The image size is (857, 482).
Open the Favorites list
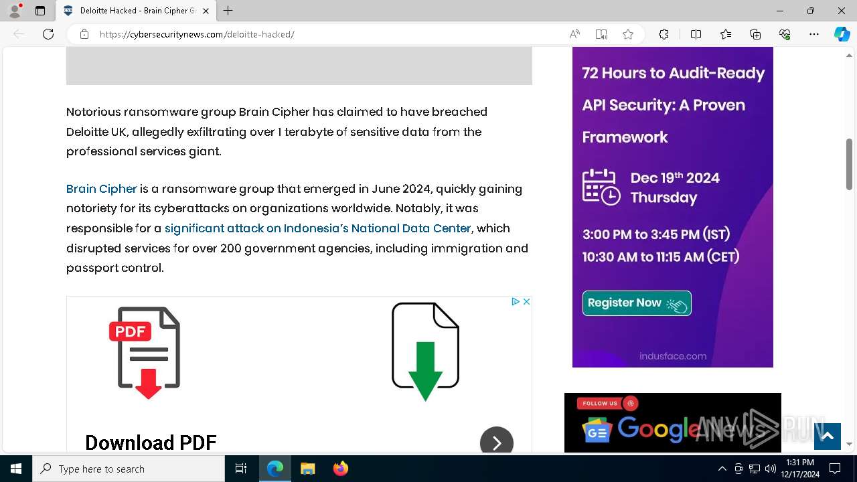pyautogui.click(x=726, y=34)
